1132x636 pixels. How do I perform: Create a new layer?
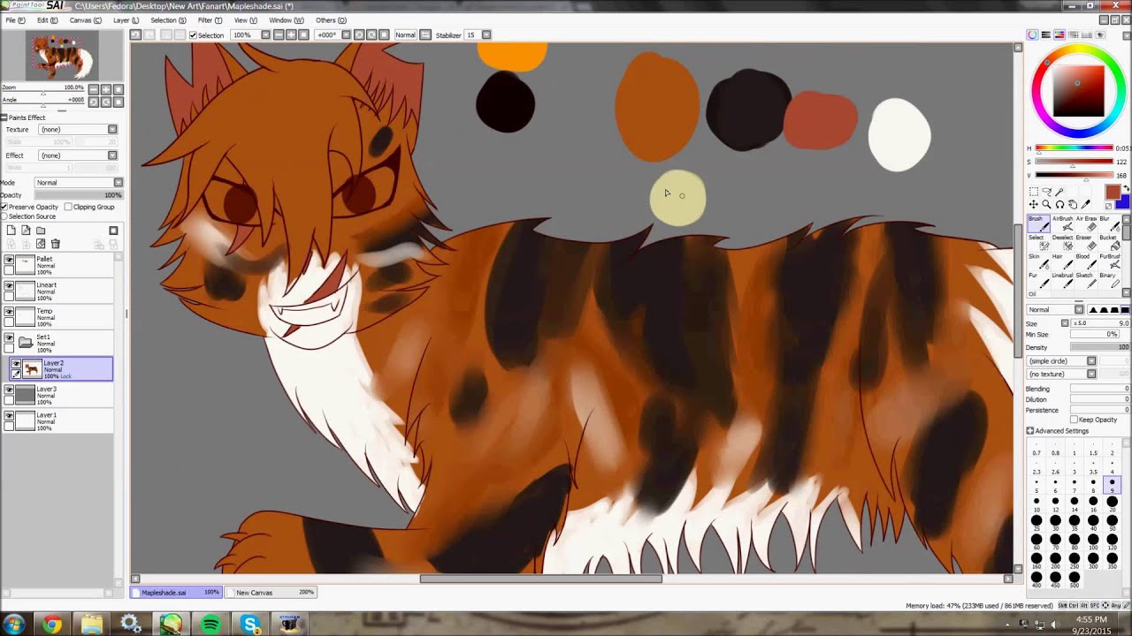11,231
